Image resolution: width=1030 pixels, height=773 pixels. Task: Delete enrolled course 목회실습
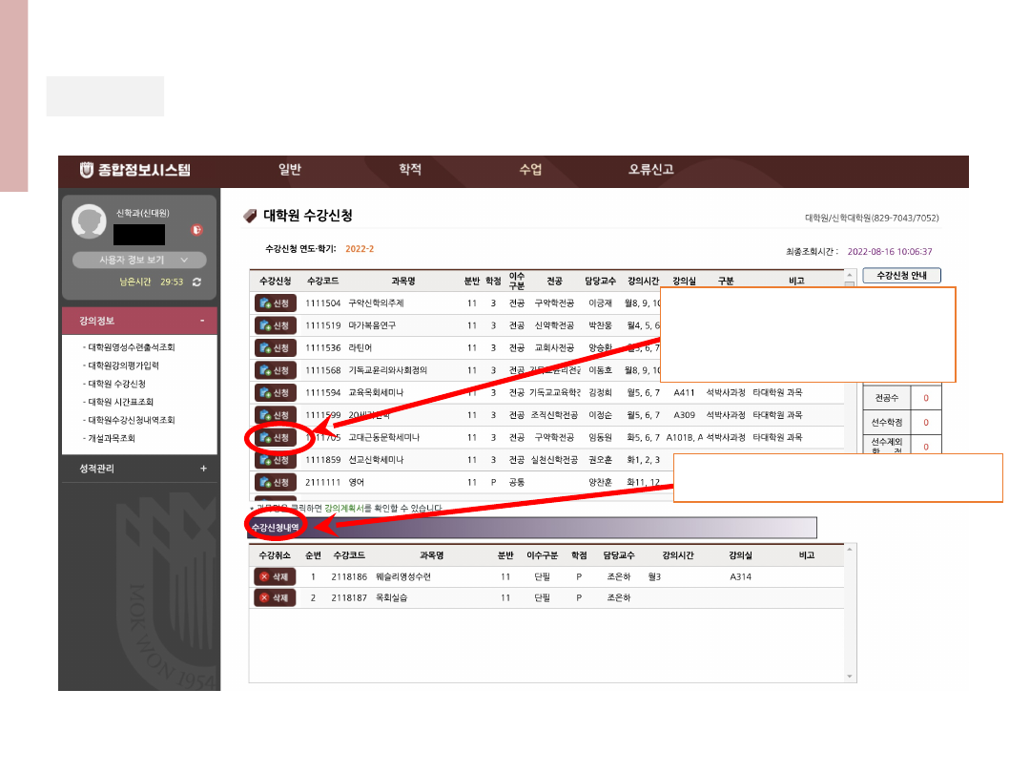pyautogui.click(x=275, y=597)
